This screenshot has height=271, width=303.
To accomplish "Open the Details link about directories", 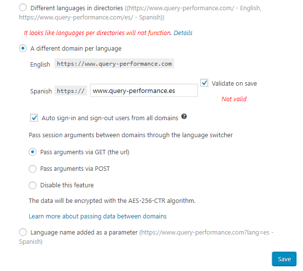I will 183,33.
